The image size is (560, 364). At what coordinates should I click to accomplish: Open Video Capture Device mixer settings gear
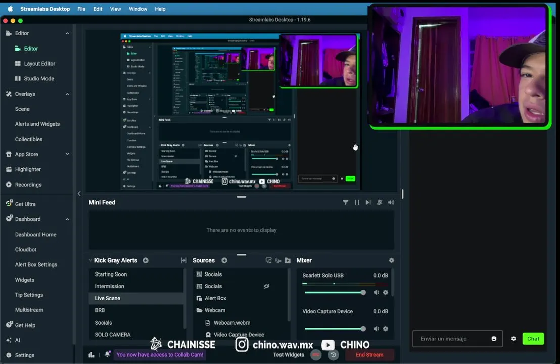click(x=385, y=329)
